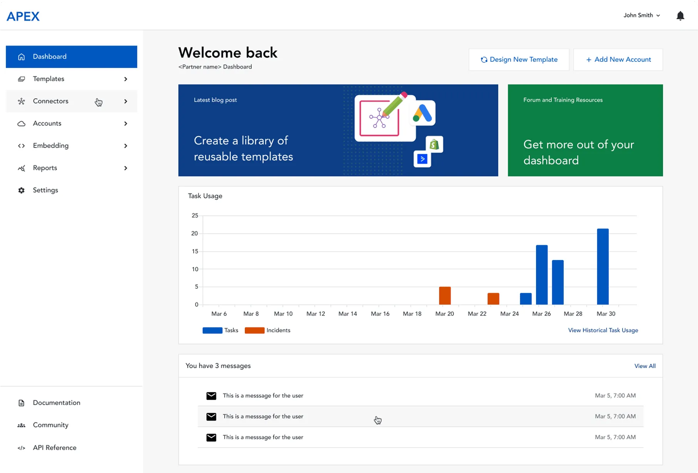Expand the Connectors menu

coord(125,101)
